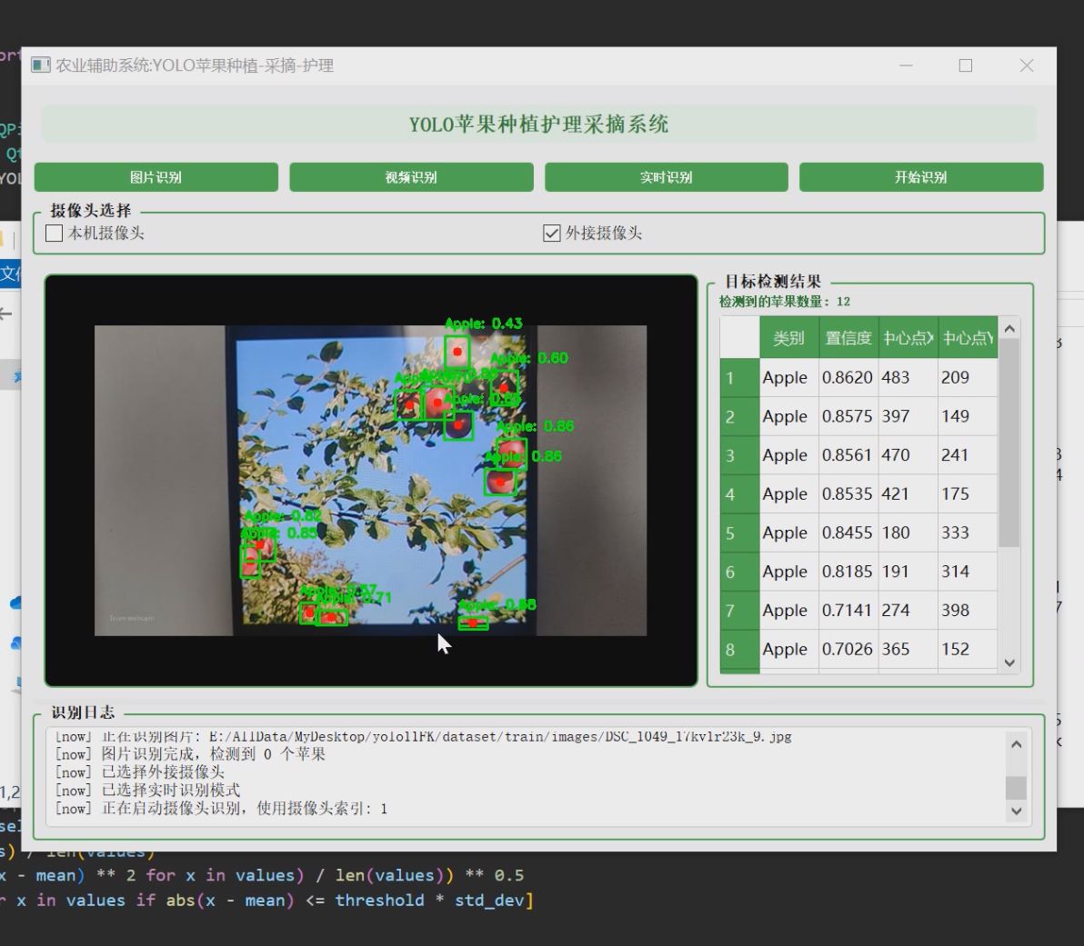Click the top-left corner cell of results table
The width and height of the screenshot is (1084, 946).
tap(739, 338)
